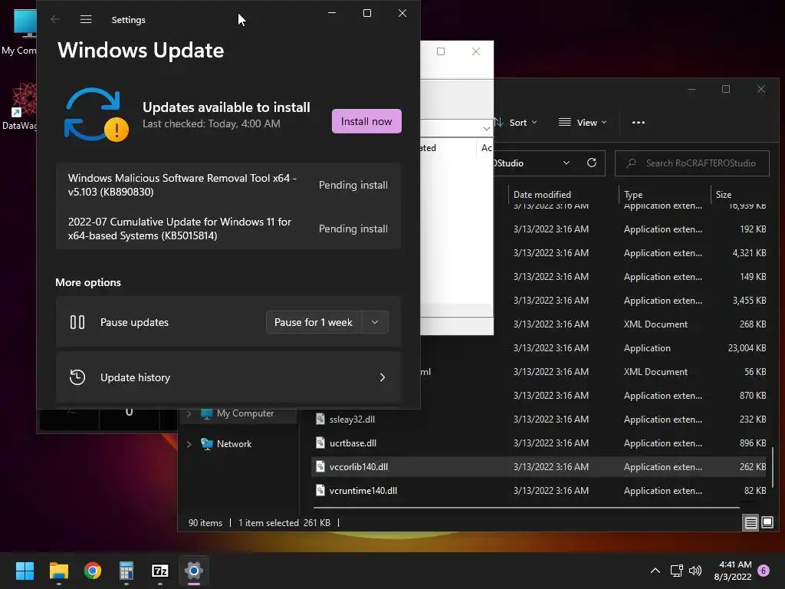Open the Settings hamburger navigation menu

point(86,19)
